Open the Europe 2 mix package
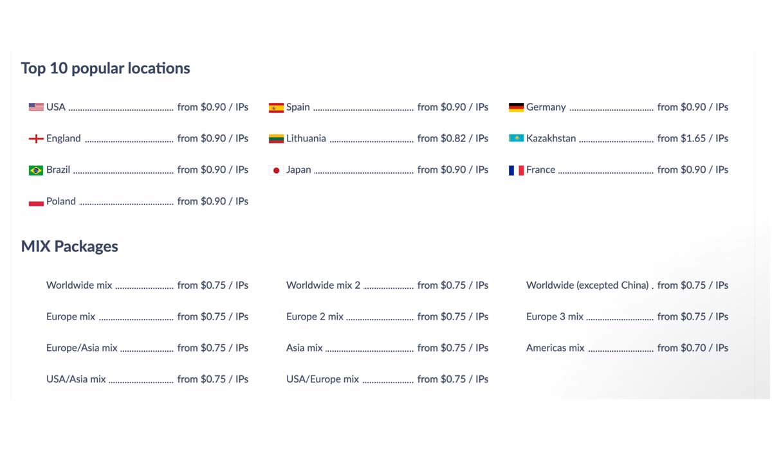Screen dimensions: 772x450 pos(315,317)
